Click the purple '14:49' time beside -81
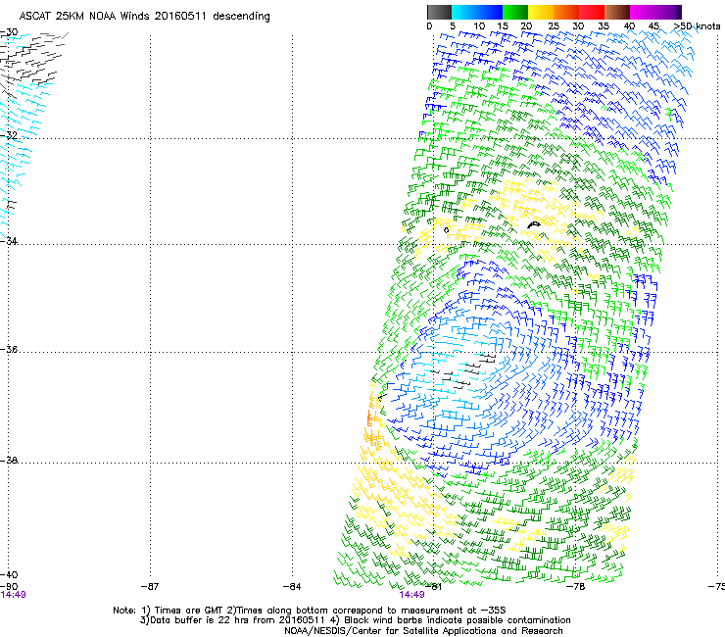The image size is (725, 637). 411,595
